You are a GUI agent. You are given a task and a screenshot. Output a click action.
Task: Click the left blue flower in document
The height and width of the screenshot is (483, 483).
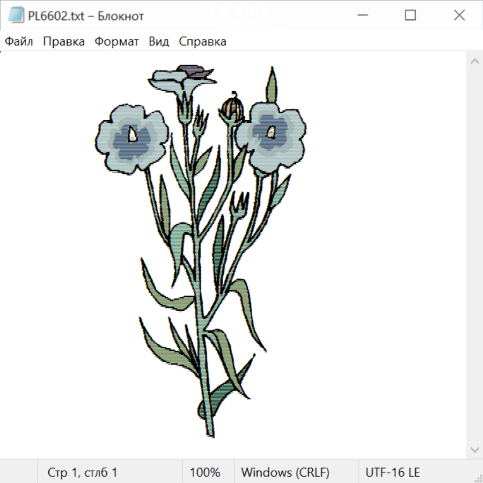coord(132,137)
